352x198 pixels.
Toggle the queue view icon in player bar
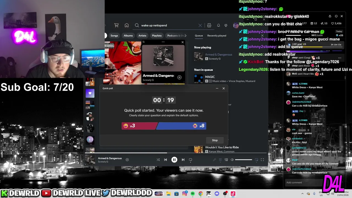221,160
